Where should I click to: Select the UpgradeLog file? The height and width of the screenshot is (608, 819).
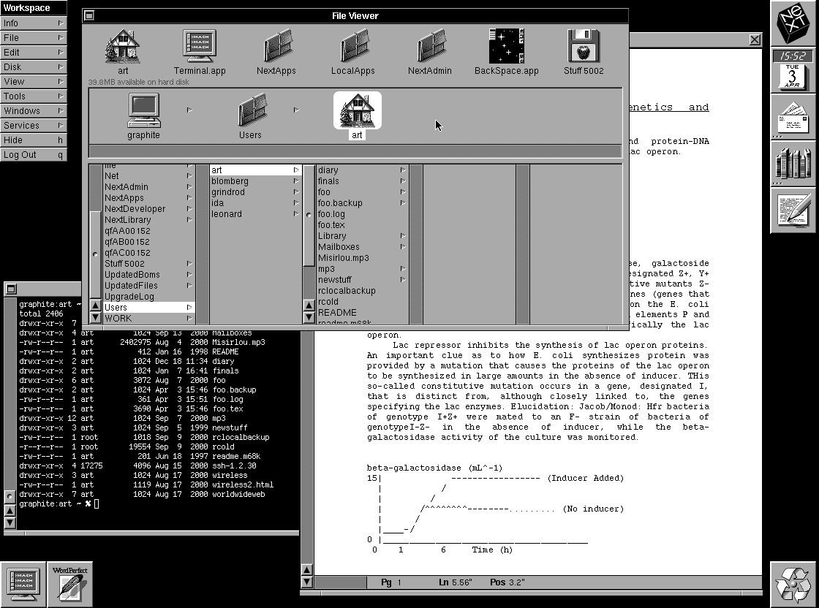149,297
